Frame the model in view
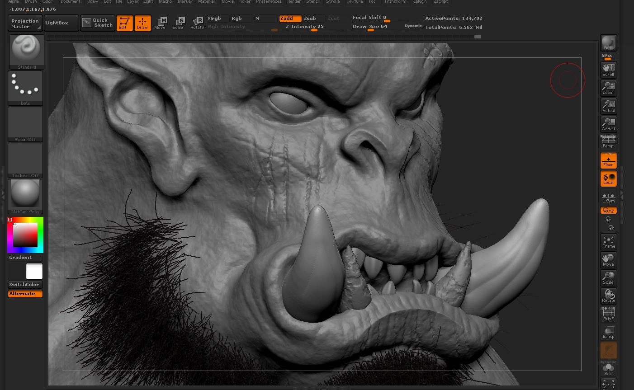 (x=608, y=242)
